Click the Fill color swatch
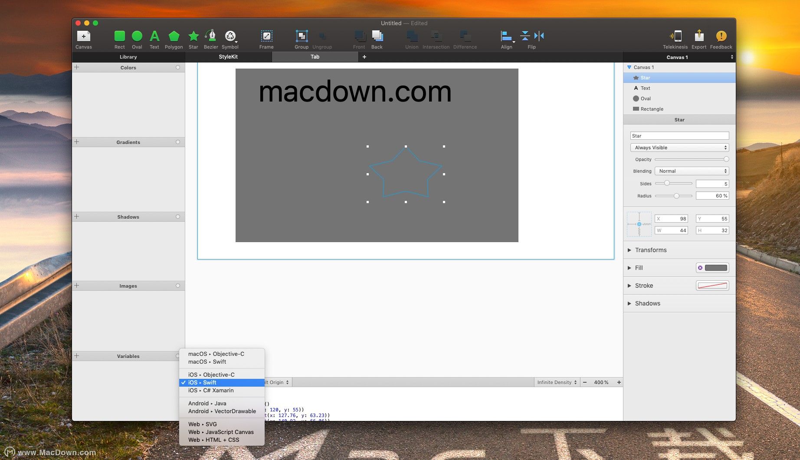This screenshot has width=800, height=460. 716,268
